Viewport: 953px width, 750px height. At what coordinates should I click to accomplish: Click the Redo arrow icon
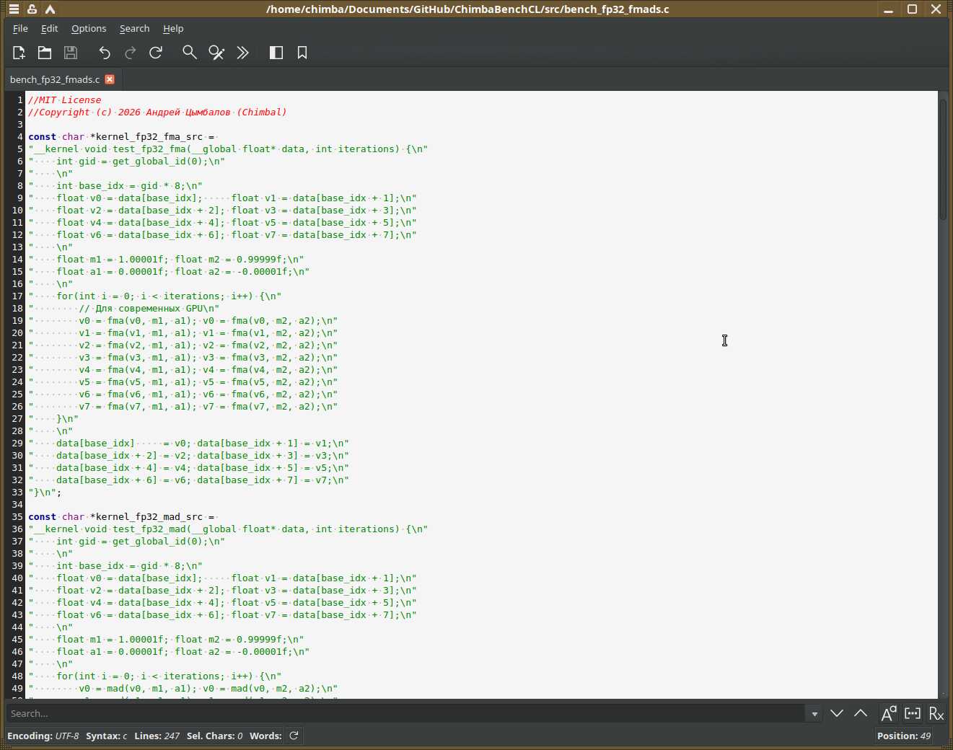131,53
